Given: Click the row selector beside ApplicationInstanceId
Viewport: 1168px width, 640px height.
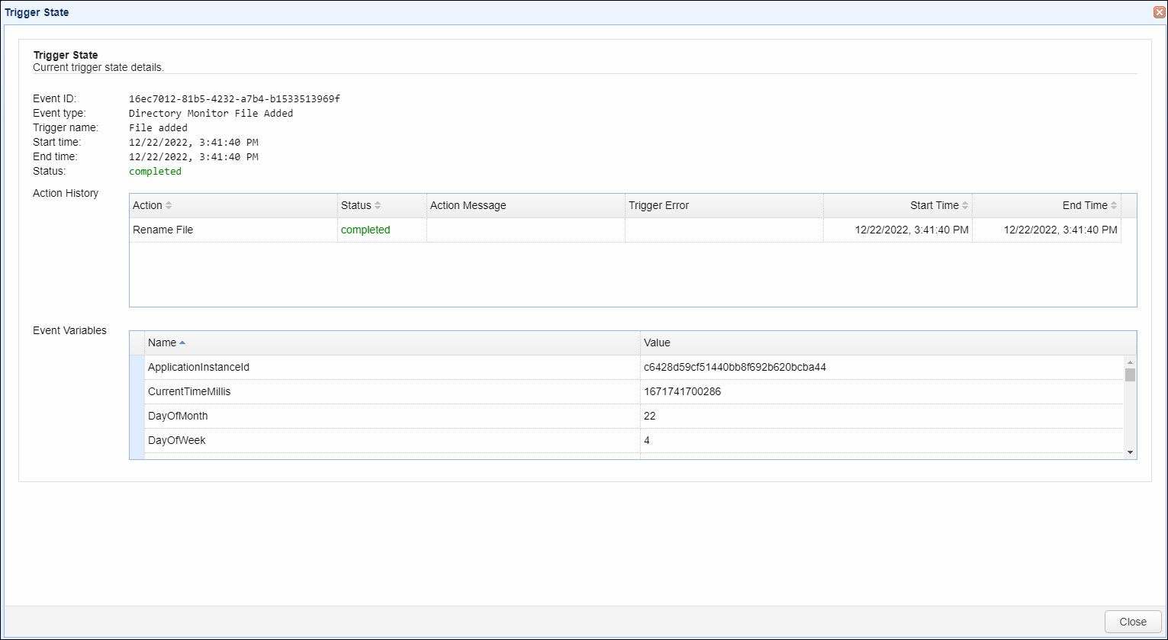Looking at the screenshot, I should pyautogui.click(x=137, y=367).
